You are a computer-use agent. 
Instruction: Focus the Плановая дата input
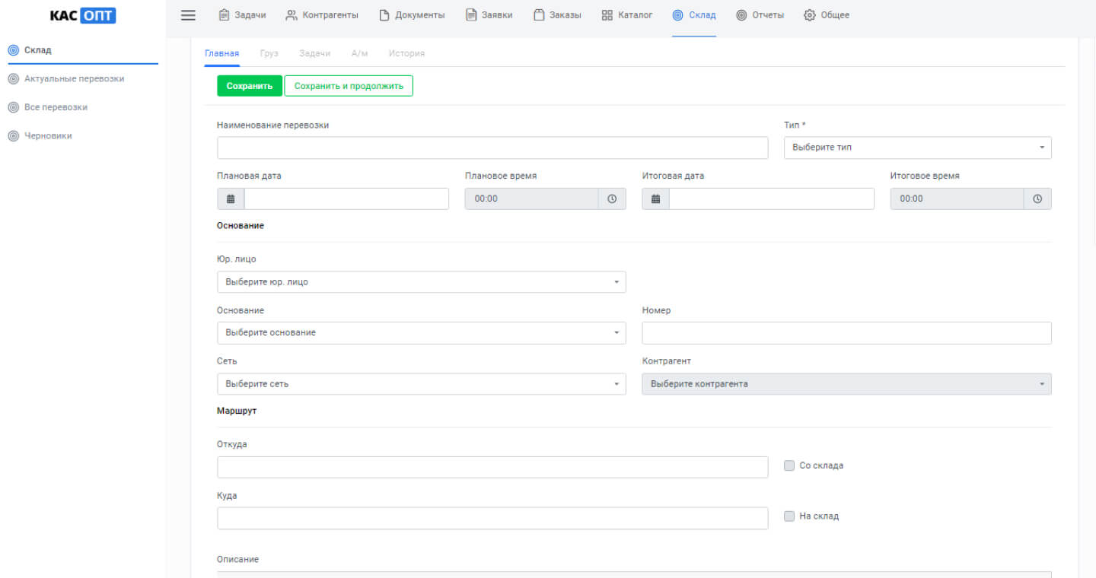pyautogui.click(x=346, y=198)
